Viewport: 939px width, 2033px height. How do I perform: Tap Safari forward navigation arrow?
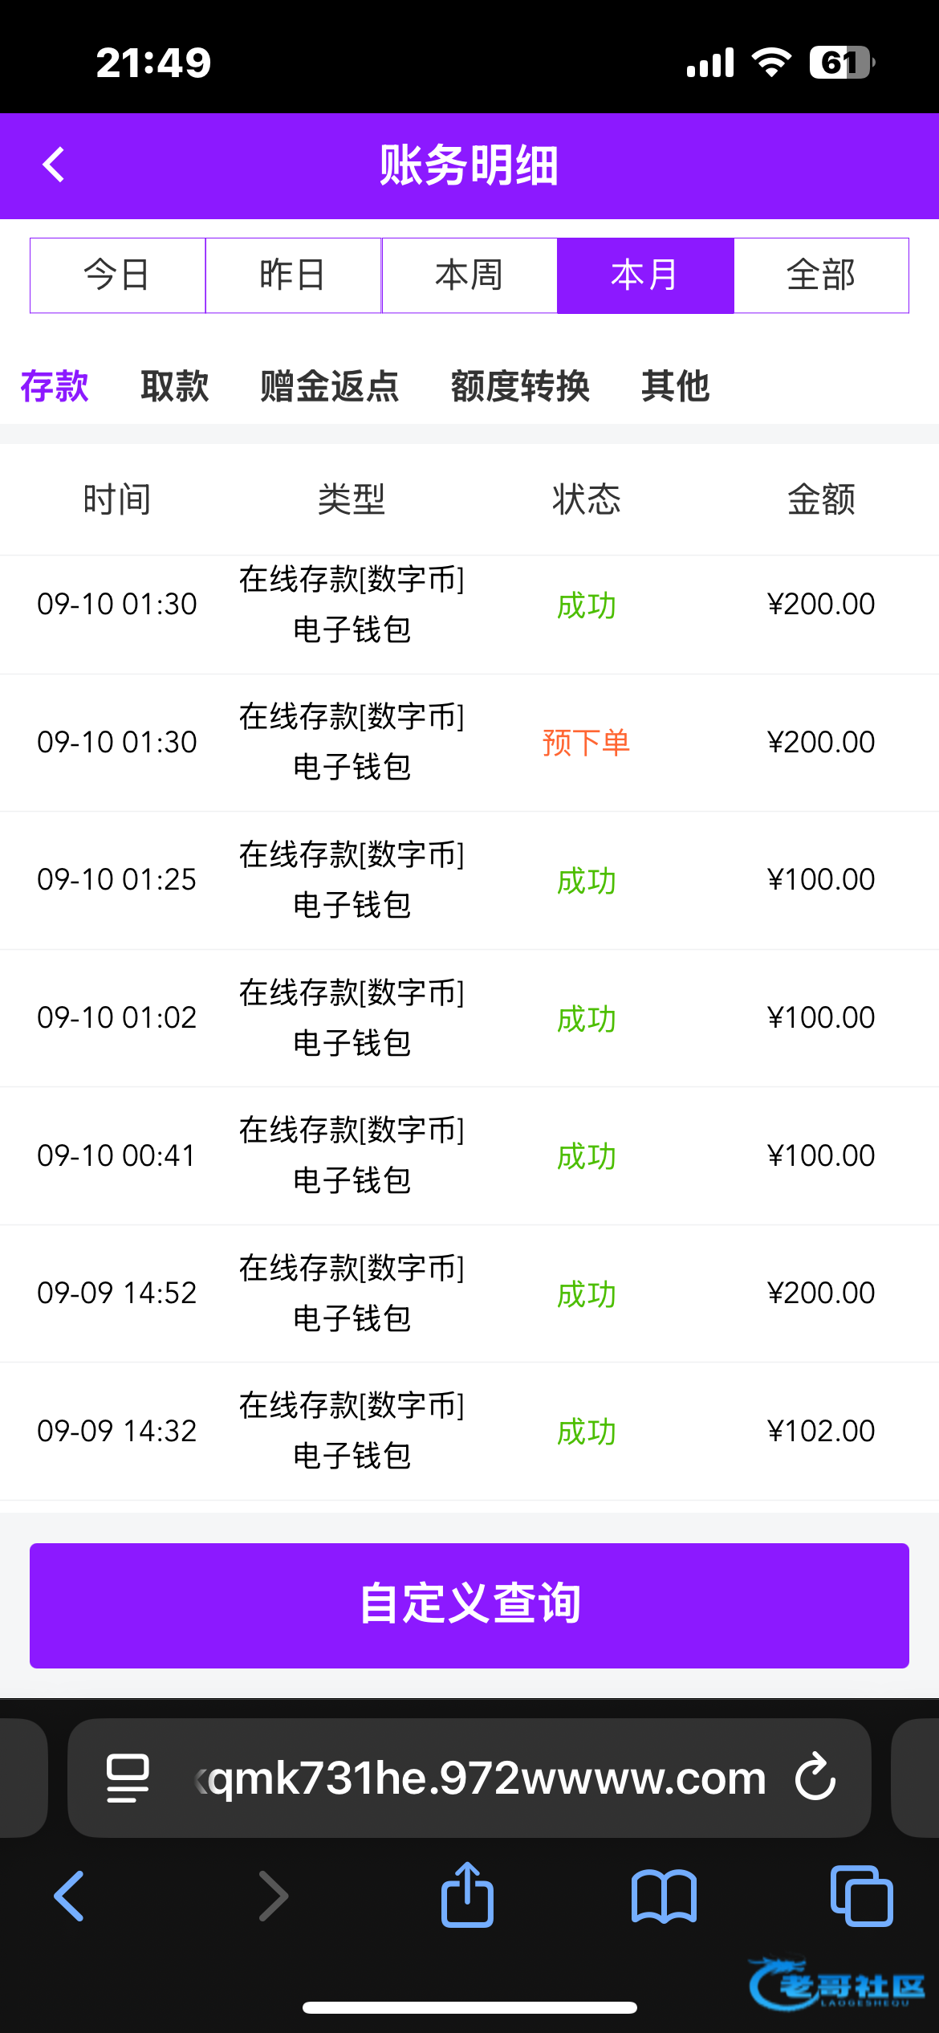[273, 1896]
